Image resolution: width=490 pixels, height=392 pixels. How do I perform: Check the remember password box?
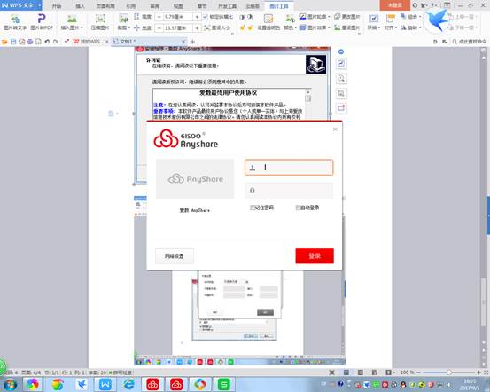click(253, 208)
